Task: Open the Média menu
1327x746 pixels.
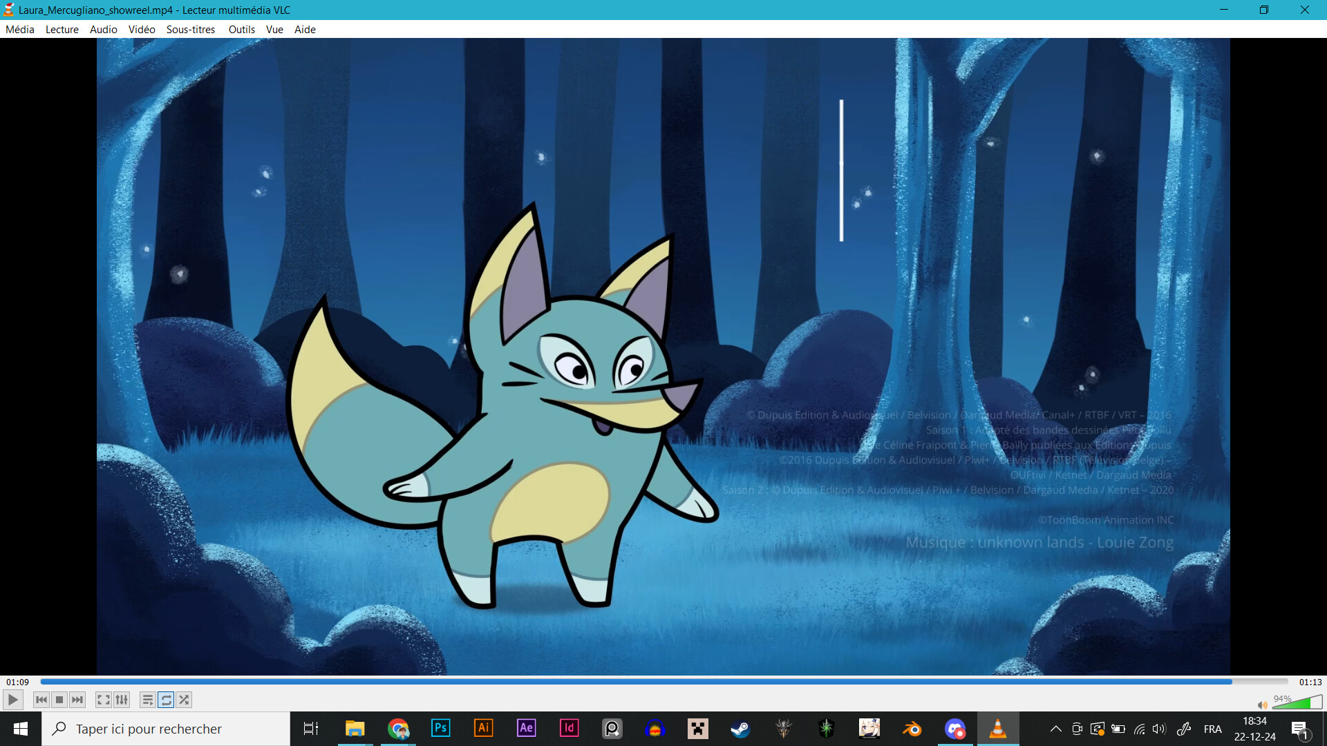Action: (x=20, y=29)
